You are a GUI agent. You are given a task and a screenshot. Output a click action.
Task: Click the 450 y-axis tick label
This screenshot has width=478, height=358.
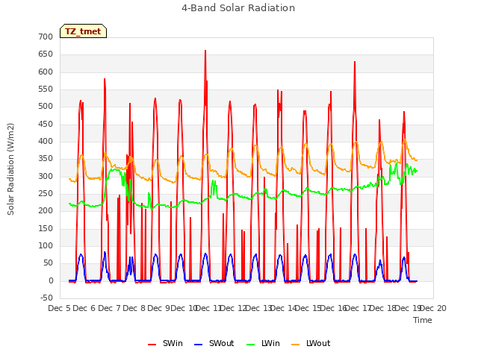(x=46, y=125)
